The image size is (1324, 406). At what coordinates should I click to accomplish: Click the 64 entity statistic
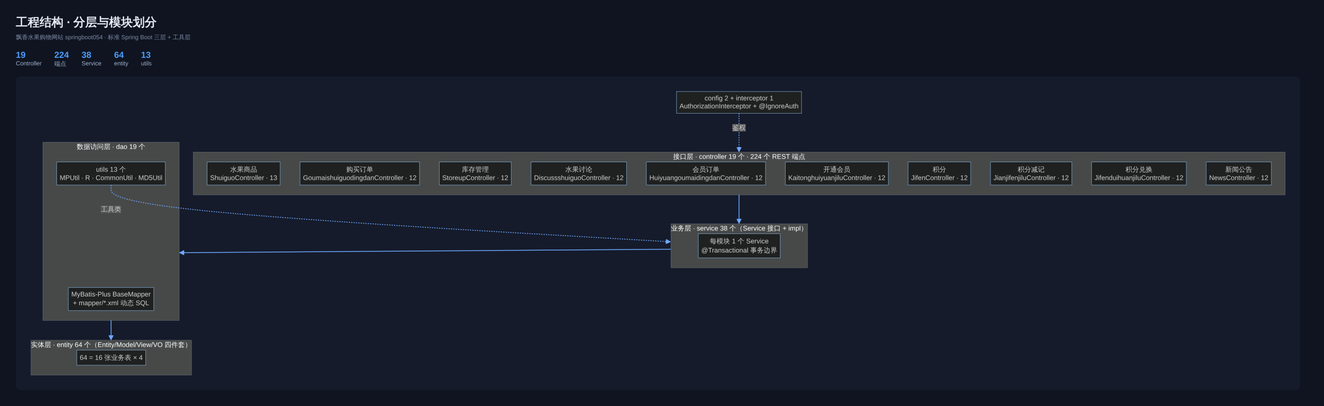pyautogui.click(x=121, y=59)
